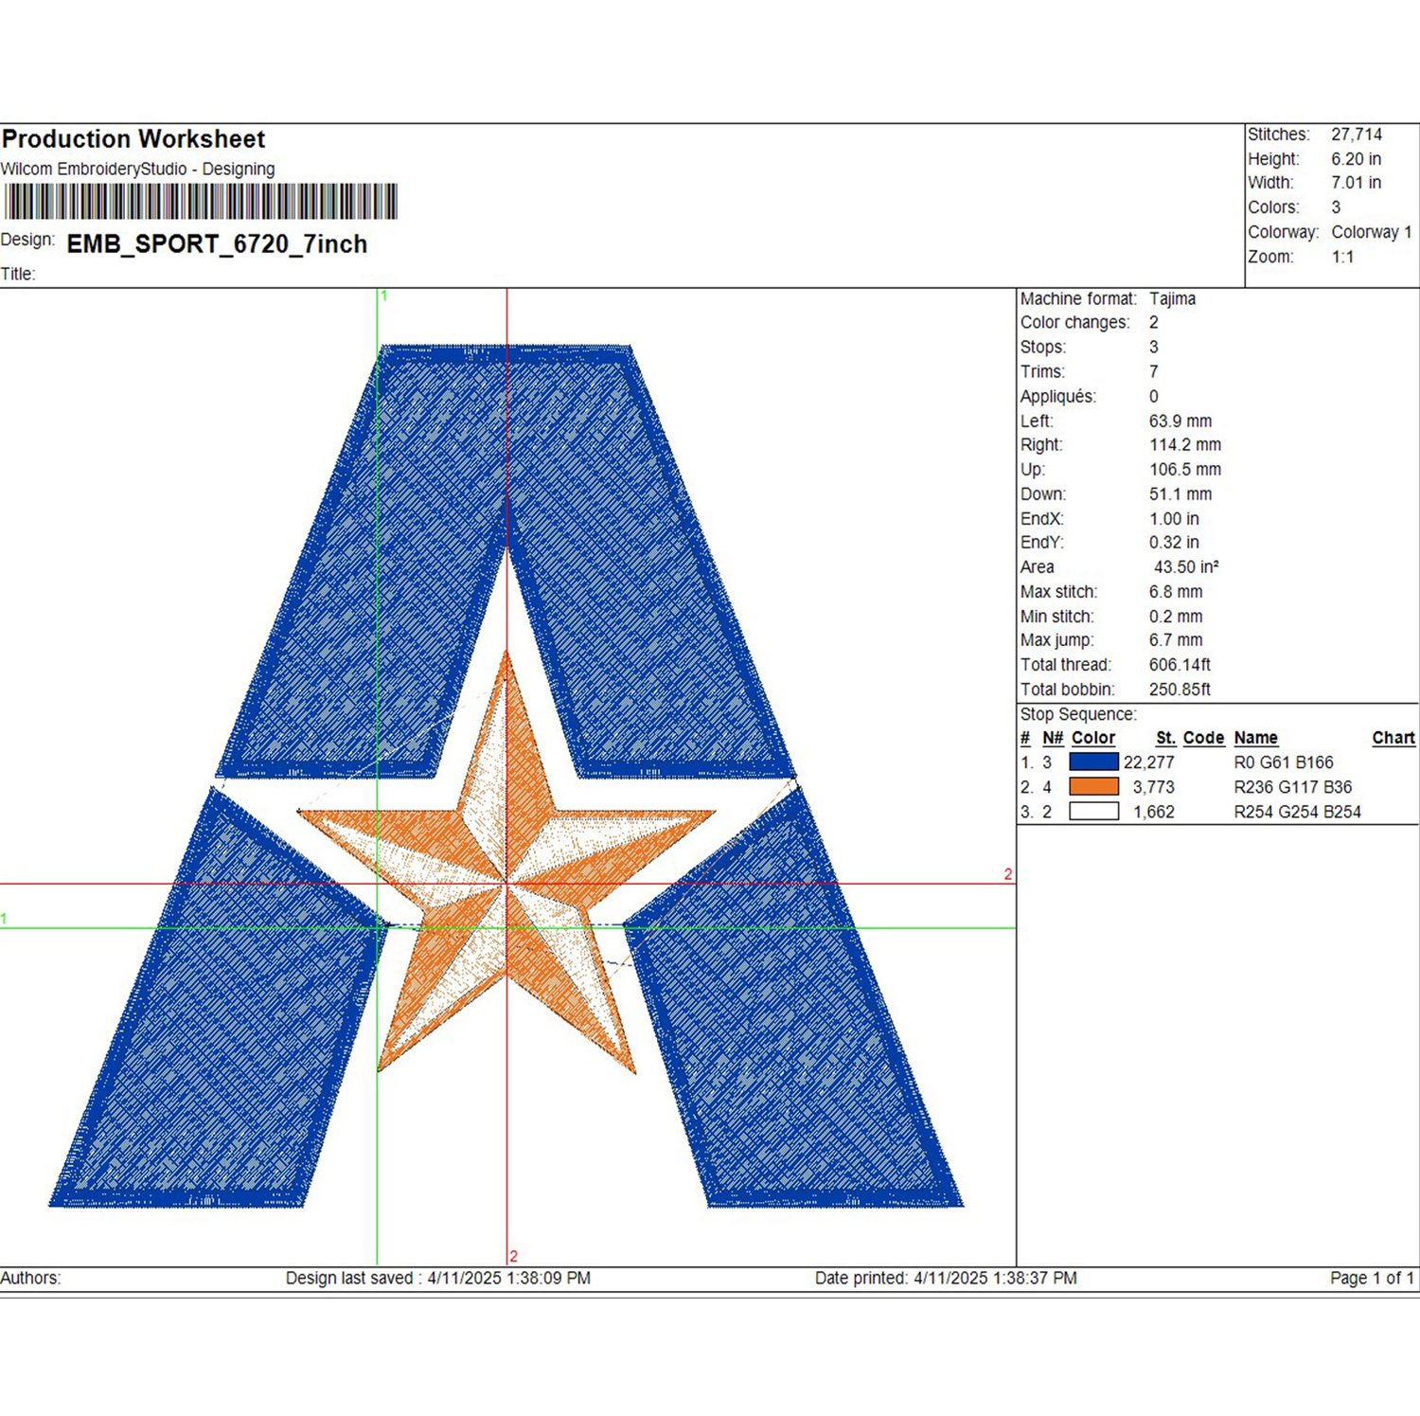The width and height of the screenshot is (1420, 1416).
Task: Click the 'Code' column header
Action: [x=1203, y=738]
